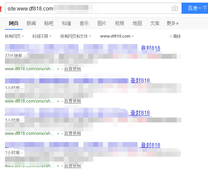Expand the 更多» menu

pos(172,23)
